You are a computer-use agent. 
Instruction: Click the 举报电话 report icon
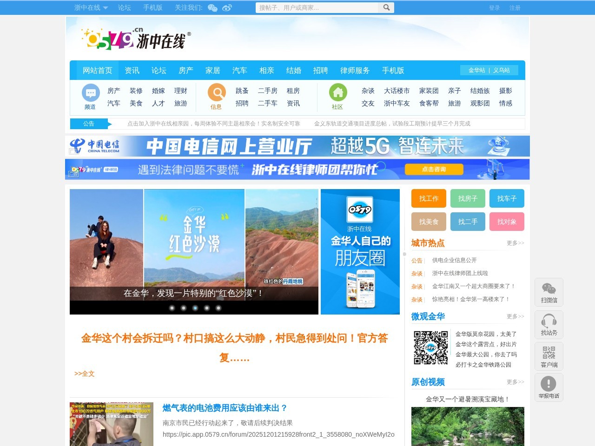pyautogui.click(x=549, y=387)
